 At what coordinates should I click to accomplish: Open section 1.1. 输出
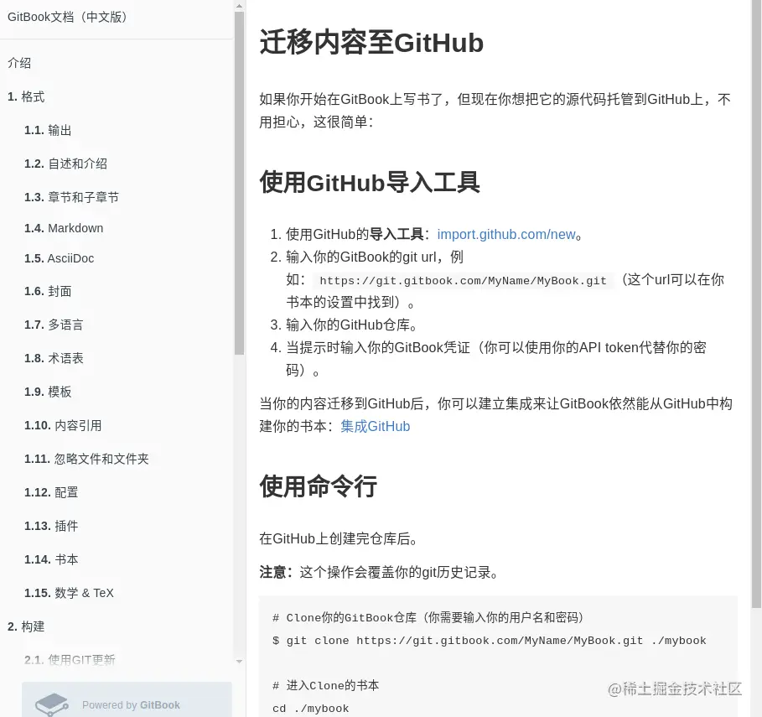(x=48, y=130)
